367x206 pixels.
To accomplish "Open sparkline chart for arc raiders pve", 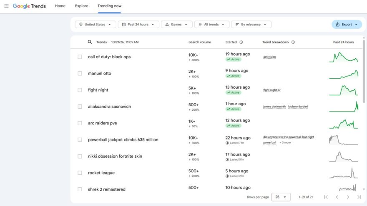I will (x=344, y=124).
